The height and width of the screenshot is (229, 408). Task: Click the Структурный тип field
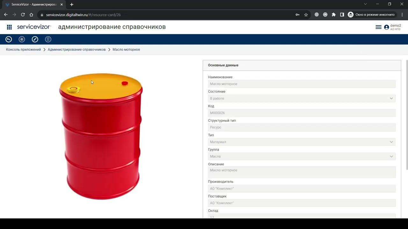(x=302, y=128)
